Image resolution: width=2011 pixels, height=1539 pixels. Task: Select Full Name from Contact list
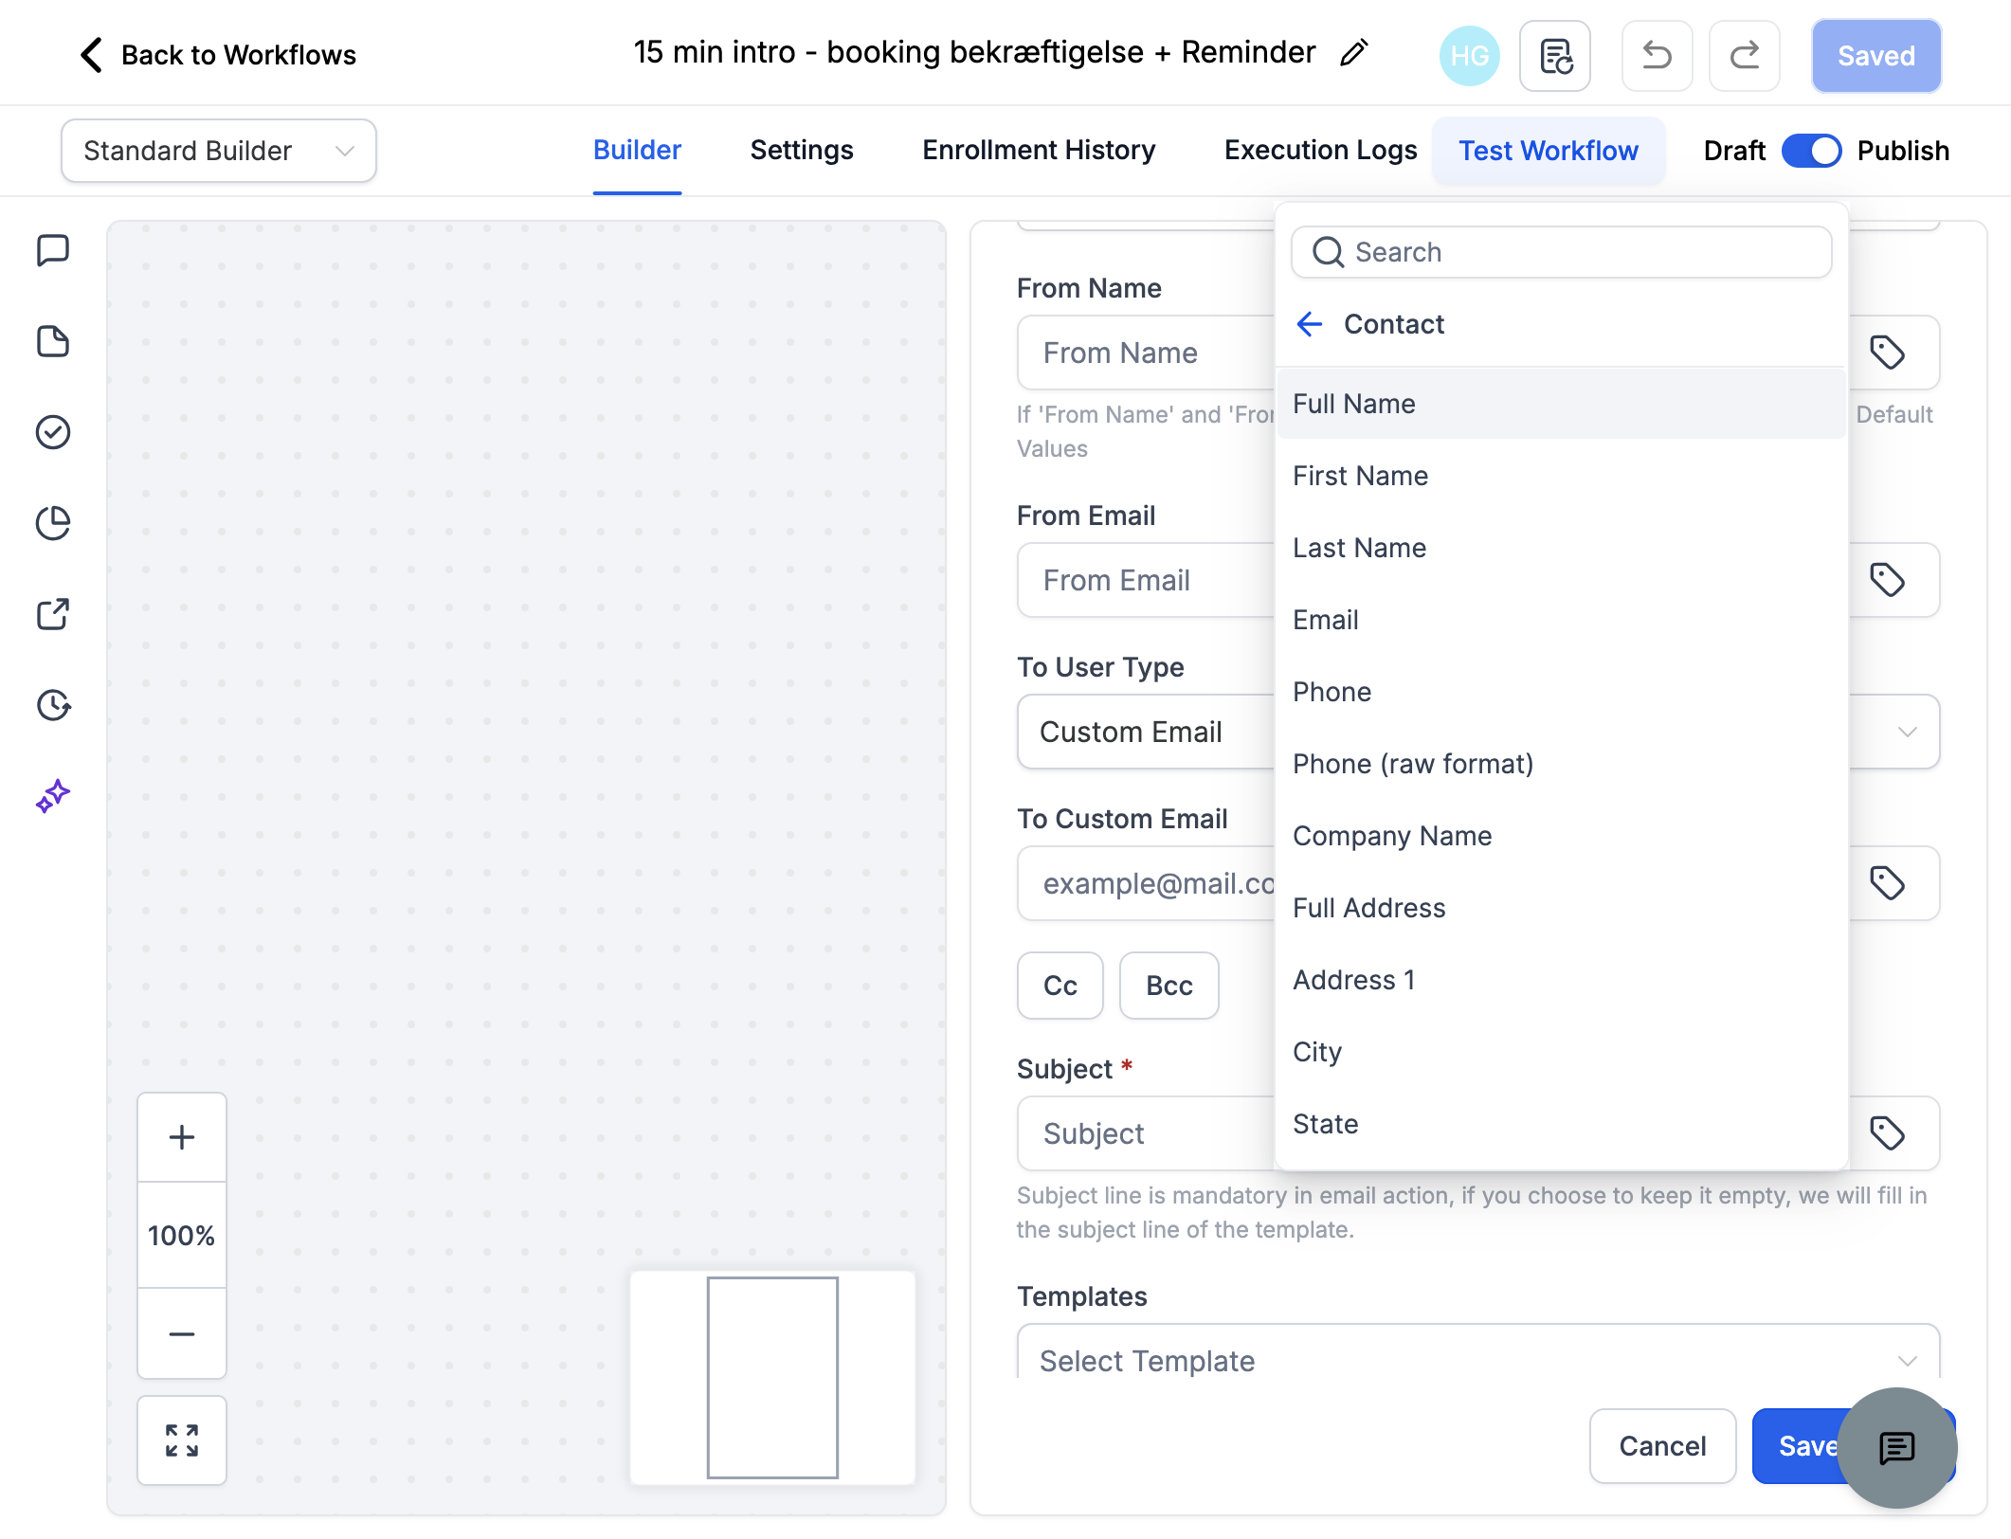(1561, 404)
